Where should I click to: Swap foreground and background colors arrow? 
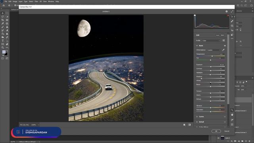click(7, 51)
